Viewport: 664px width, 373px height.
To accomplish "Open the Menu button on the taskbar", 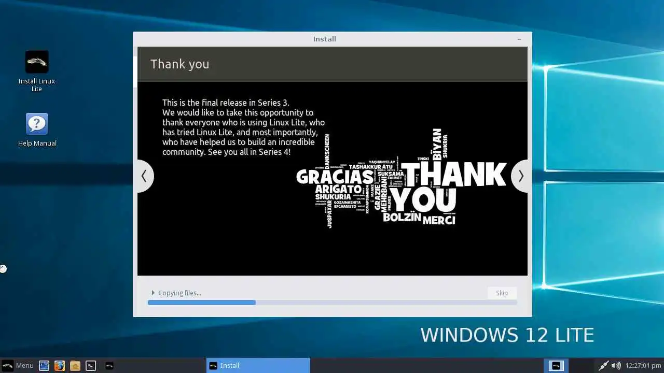I will coord(18,365).
